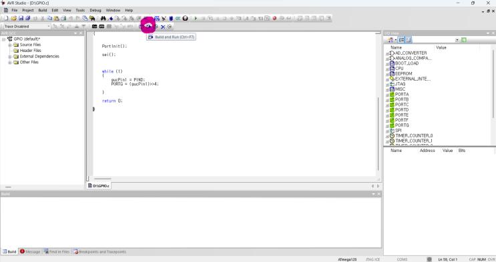
Task: Click the Copy toolbar icon
Action: click(49, 18)
